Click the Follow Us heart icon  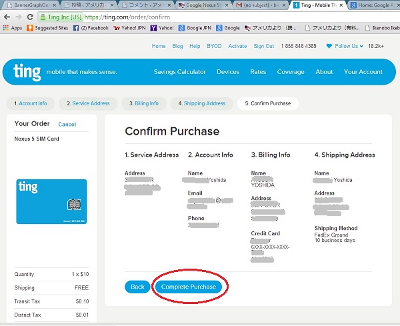pos(329,46)
